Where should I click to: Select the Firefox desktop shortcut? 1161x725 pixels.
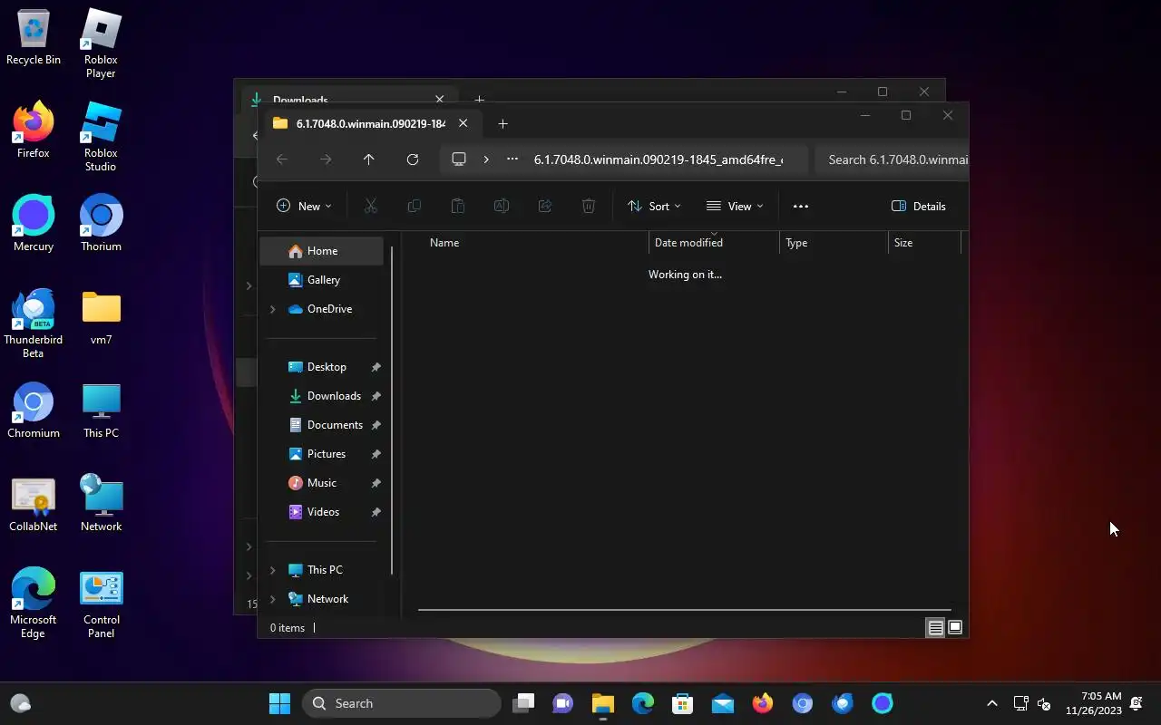[x=34, y=130]
